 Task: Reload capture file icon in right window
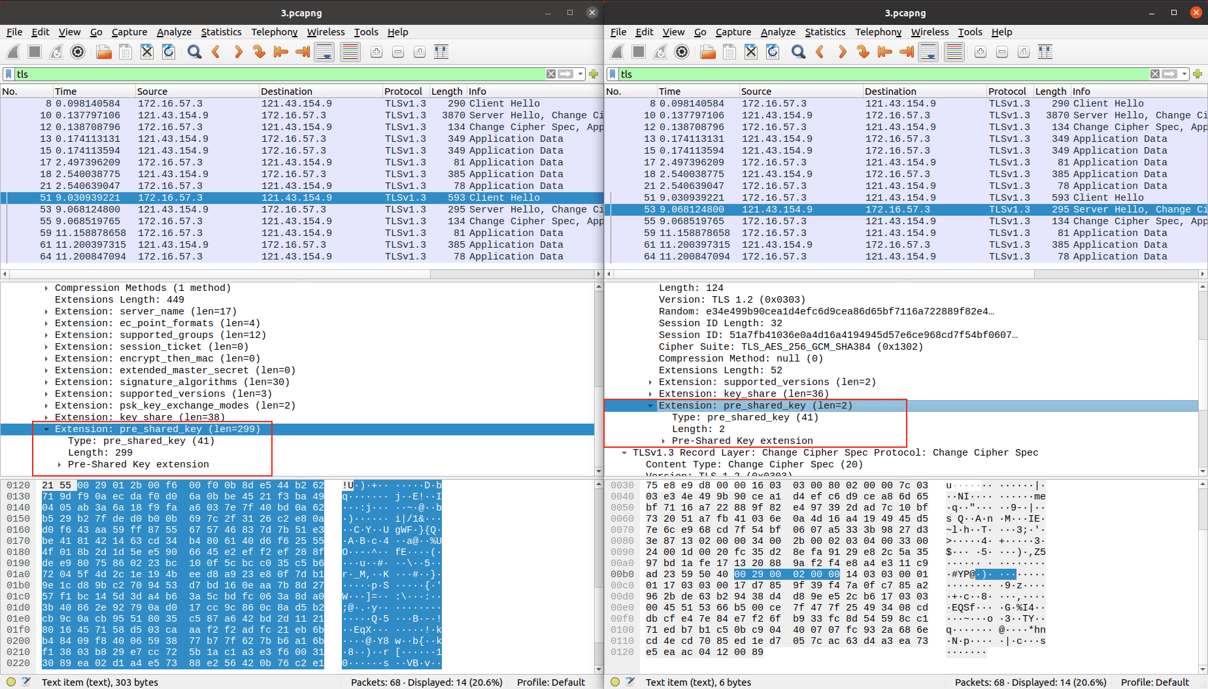click(x=773, y=52)
